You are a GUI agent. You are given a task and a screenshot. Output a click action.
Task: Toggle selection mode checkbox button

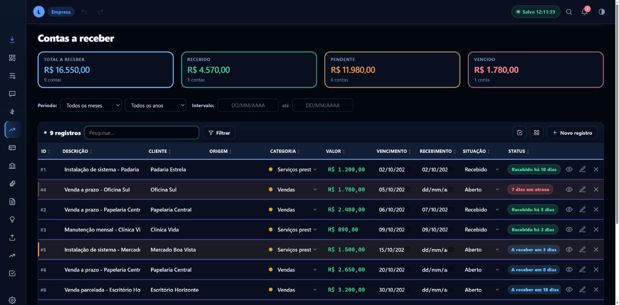520,133
